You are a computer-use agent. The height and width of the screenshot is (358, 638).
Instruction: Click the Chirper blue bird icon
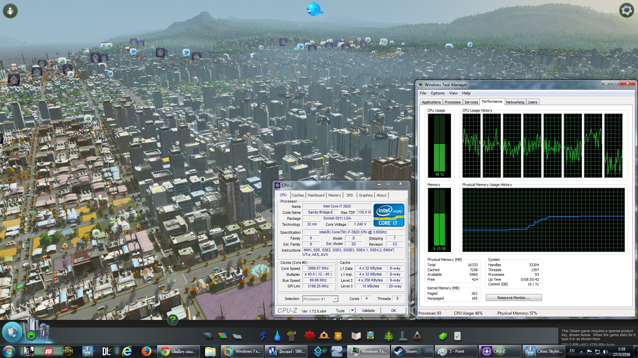[314, 9]
